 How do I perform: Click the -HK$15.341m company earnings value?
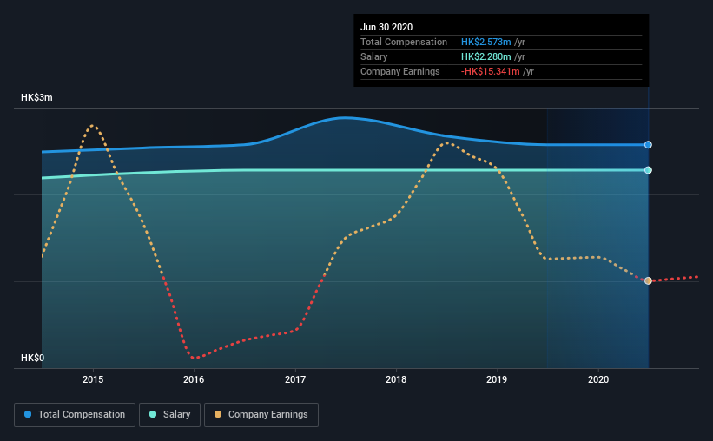coord(490,71)
